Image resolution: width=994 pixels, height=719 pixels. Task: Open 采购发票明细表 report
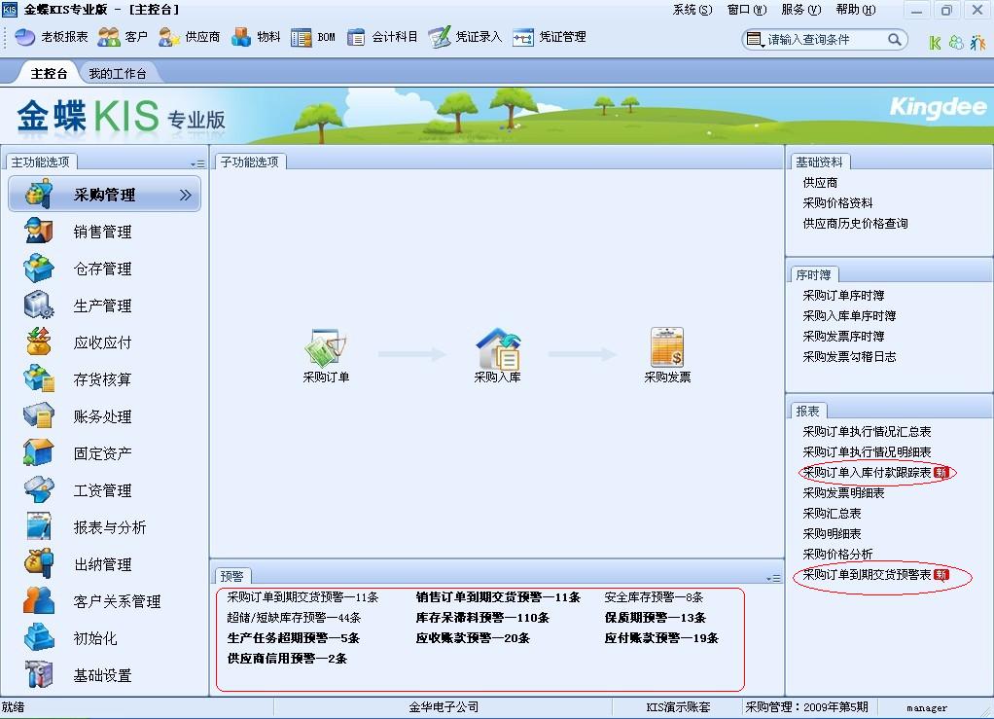844,492
